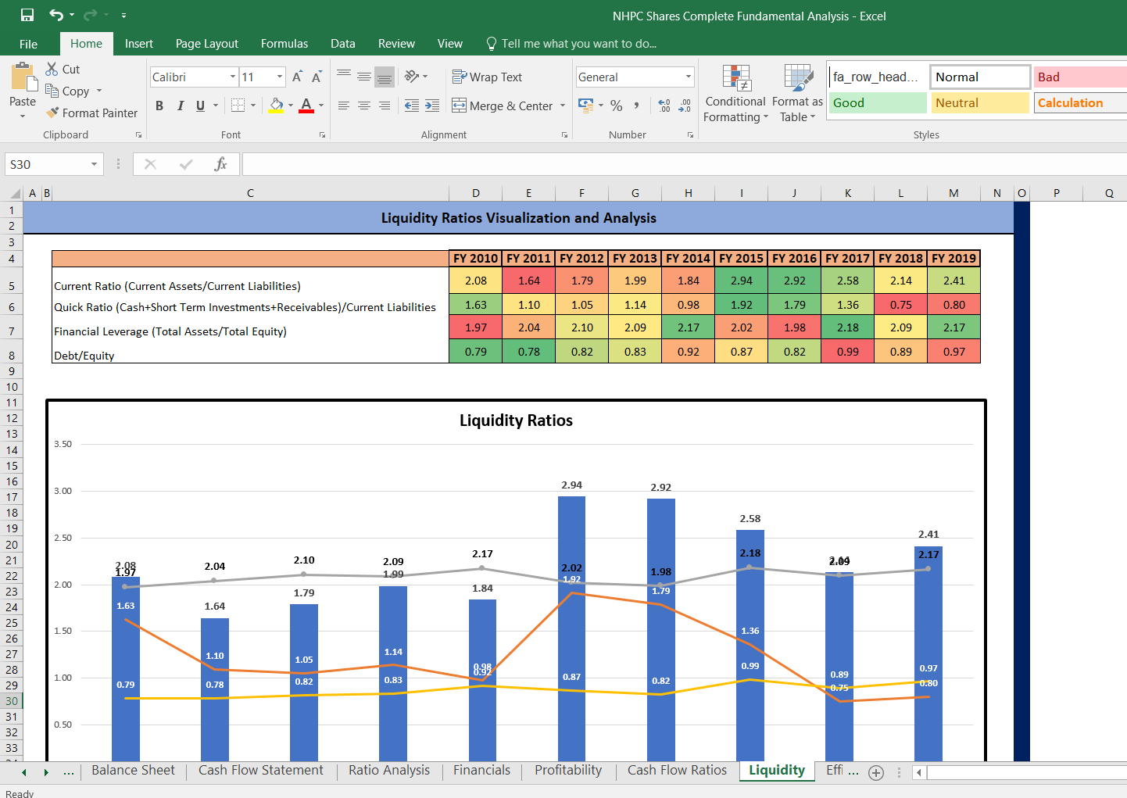1127x798 pixels.
Task: Apply the fa_row_head cell style
Action: 878,77
